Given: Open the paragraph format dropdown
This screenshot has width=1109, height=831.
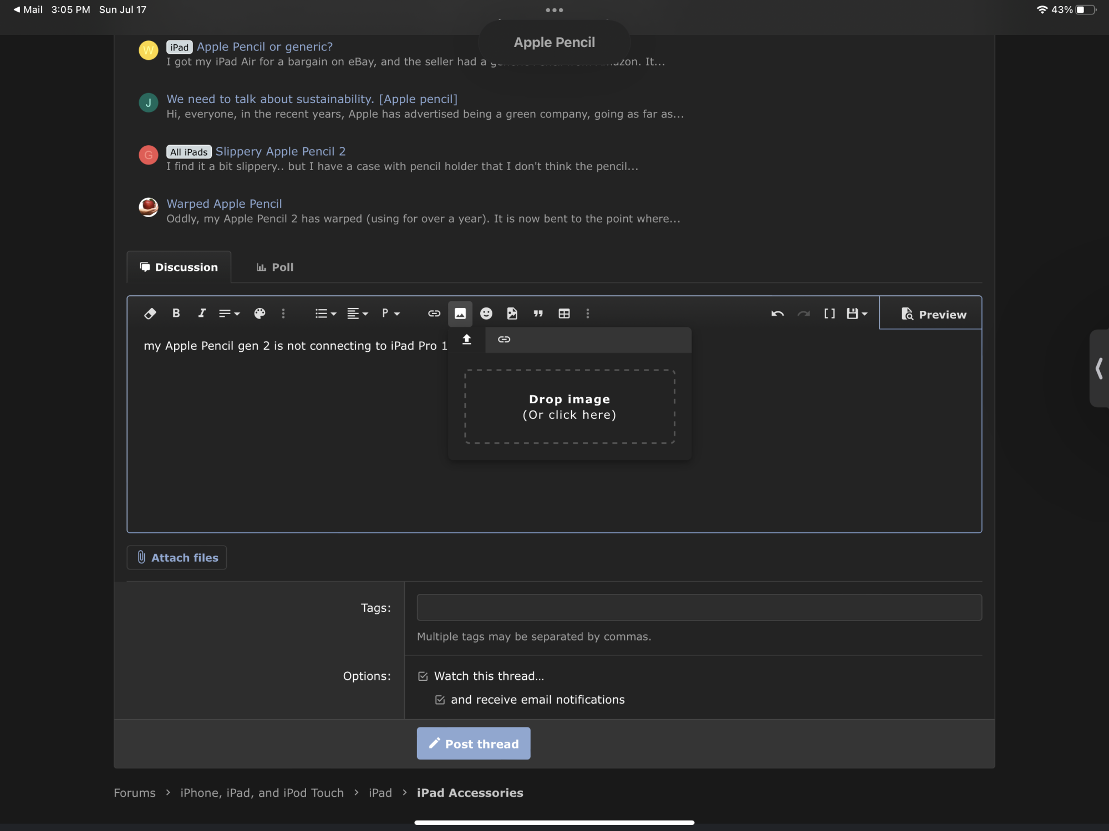Looking at the screenshot, I should 391,314.
